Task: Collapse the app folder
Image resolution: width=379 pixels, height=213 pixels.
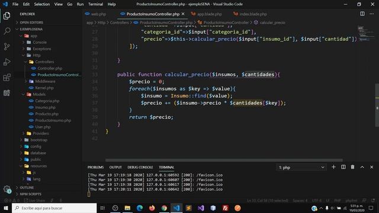Action: click(48, 35)
